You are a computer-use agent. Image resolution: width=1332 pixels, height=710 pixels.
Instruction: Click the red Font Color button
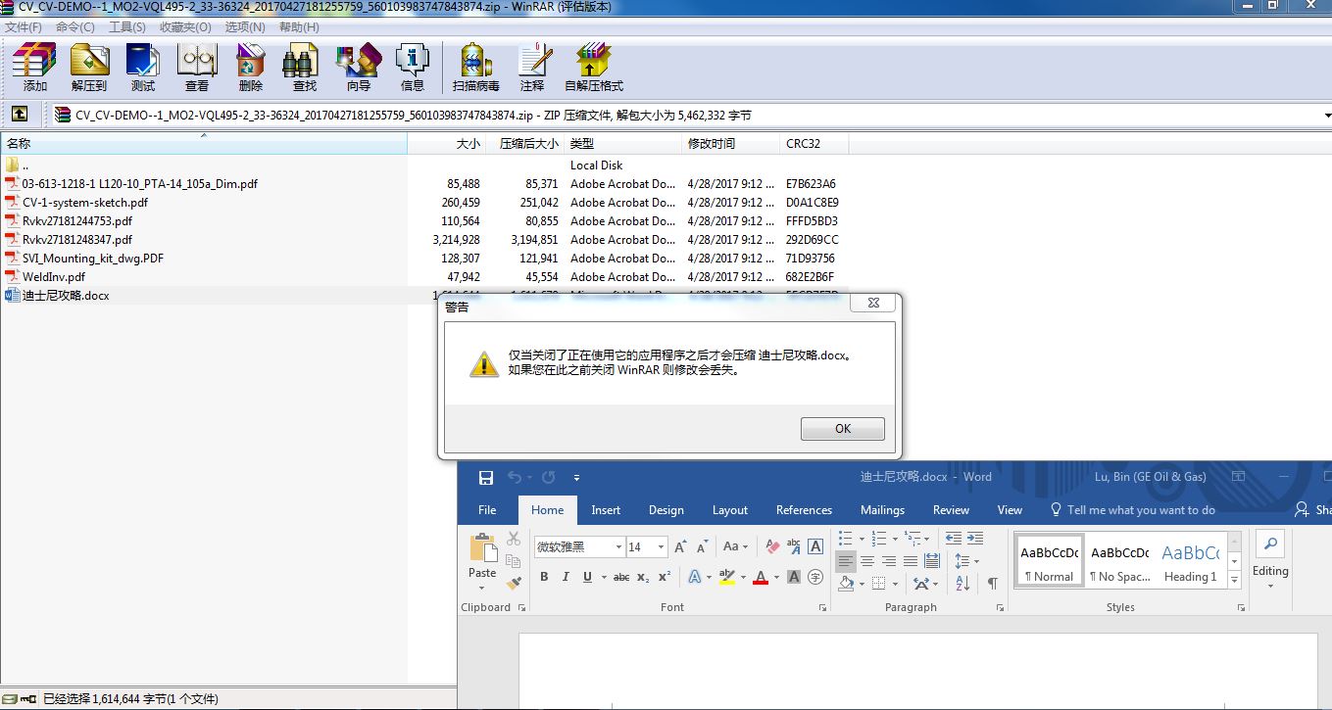tap(761, 577)
